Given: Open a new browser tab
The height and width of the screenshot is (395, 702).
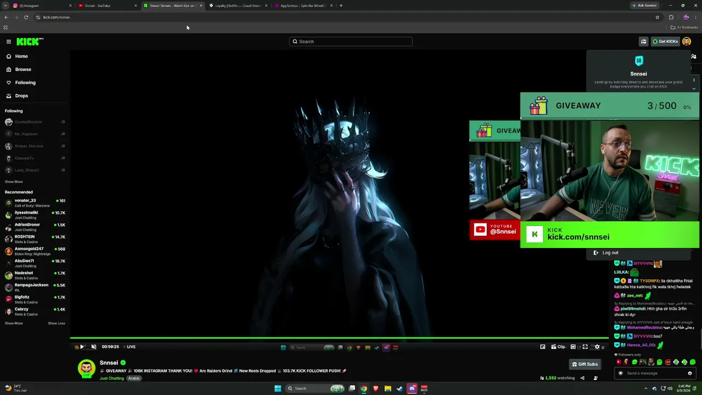Looking at the screenshot, I should [341, 5].
